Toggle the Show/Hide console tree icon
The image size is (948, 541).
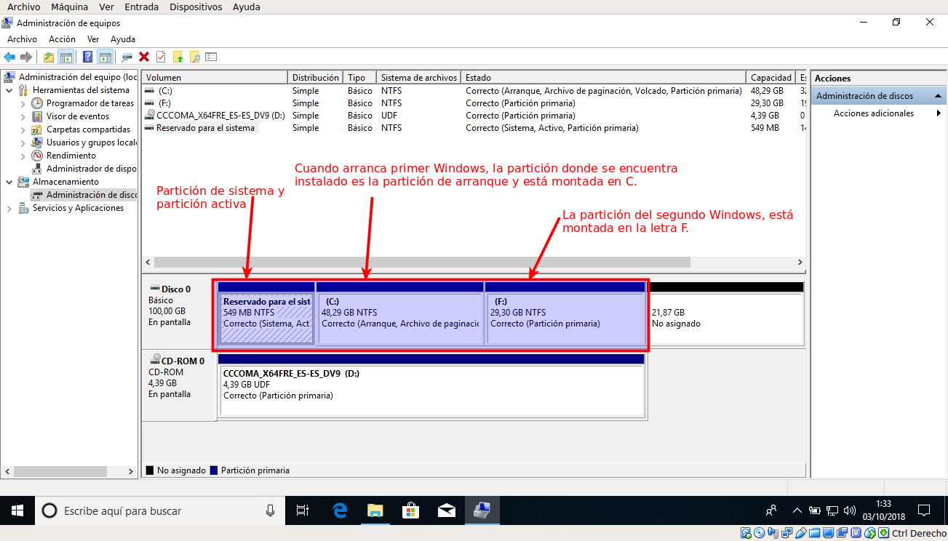tap(66, 57)
